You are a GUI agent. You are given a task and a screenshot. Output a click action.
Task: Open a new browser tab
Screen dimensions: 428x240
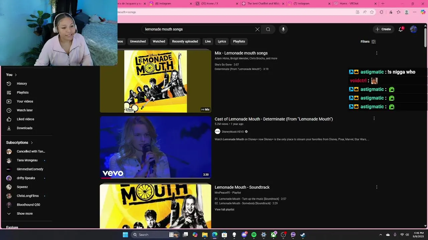pyautogui.click(x=383, y=4)
